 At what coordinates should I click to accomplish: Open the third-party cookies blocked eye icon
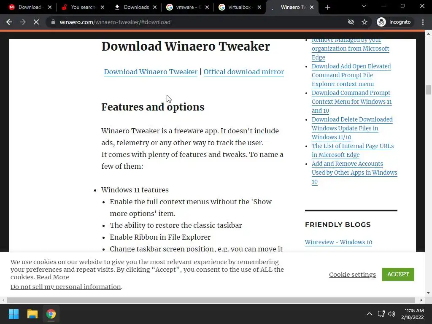(351, 22)
